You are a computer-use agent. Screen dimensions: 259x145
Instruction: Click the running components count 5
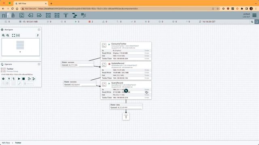(77, 22)
